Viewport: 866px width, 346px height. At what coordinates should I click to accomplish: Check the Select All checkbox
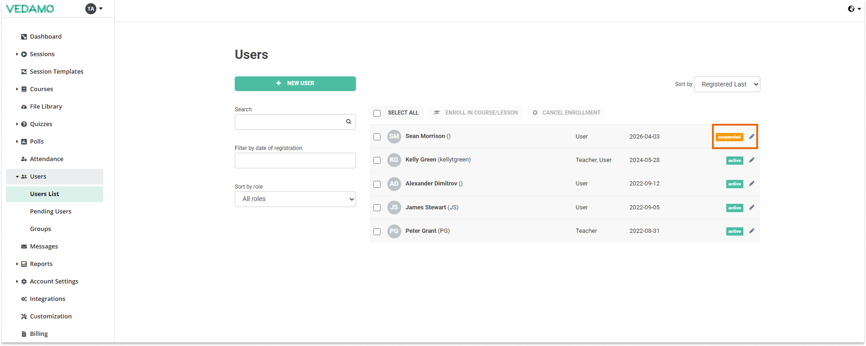377,113
